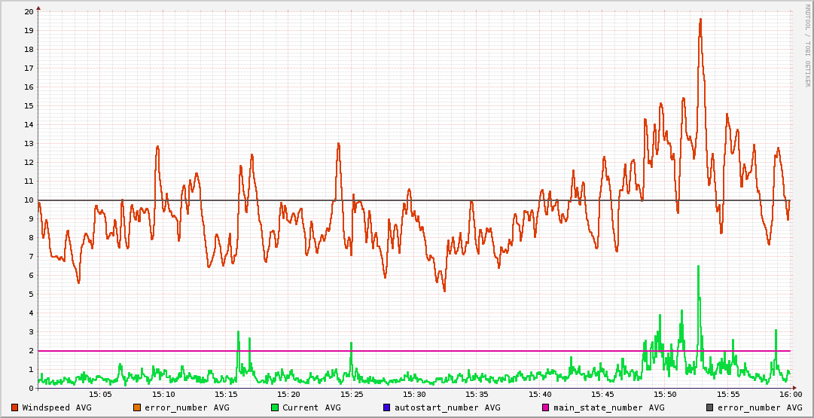Click the 20 value on the y-axis
The width and height of the screenshot is (814, 418).
[28, 12]
